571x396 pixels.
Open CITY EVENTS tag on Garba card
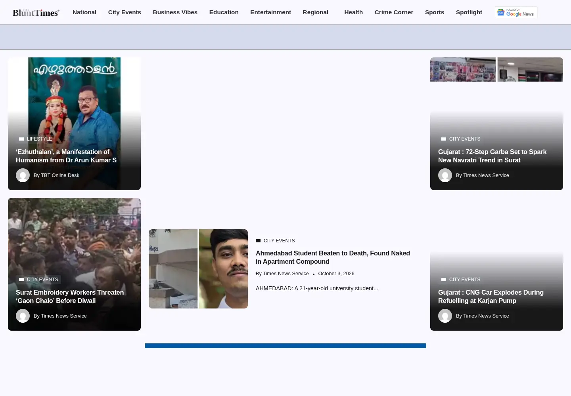tap(465, 139)
